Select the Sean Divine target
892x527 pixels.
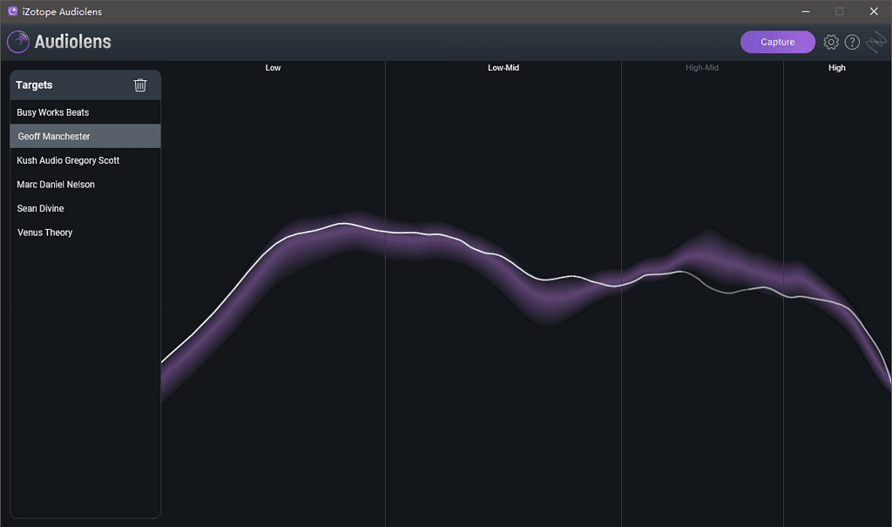(41, 209)
